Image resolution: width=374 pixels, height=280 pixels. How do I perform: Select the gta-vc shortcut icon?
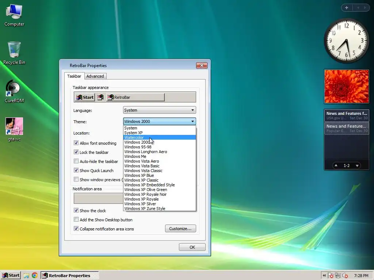click(x=14, y=130)
